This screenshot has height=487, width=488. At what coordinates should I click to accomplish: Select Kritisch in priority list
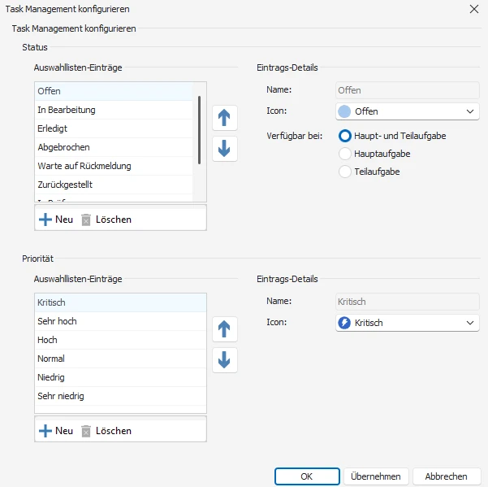click(120, 302)
